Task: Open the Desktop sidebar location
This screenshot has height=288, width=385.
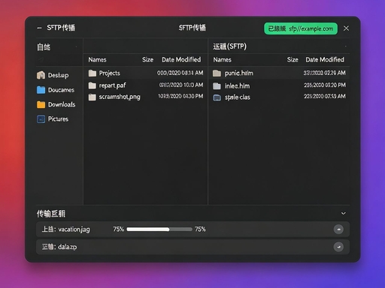Action: (x=53, y=75)
